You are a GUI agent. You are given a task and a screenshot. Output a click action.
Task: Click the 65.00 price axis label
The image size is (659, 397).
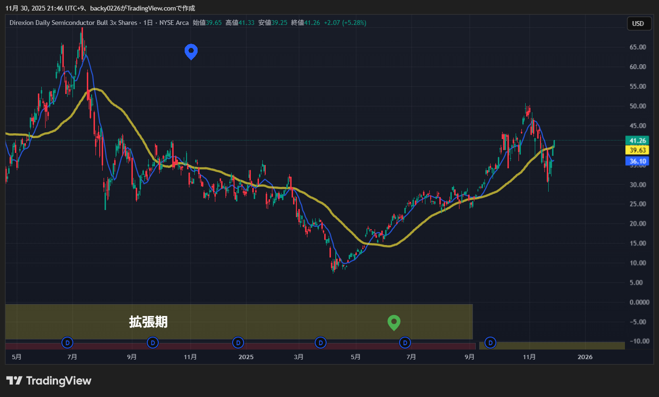click(637, 47)
